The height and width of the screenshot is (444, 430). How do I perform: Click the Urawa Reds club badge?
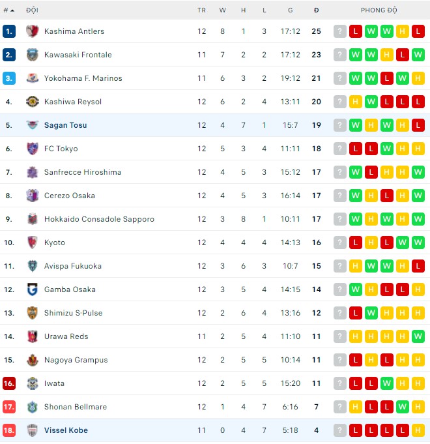33,336
